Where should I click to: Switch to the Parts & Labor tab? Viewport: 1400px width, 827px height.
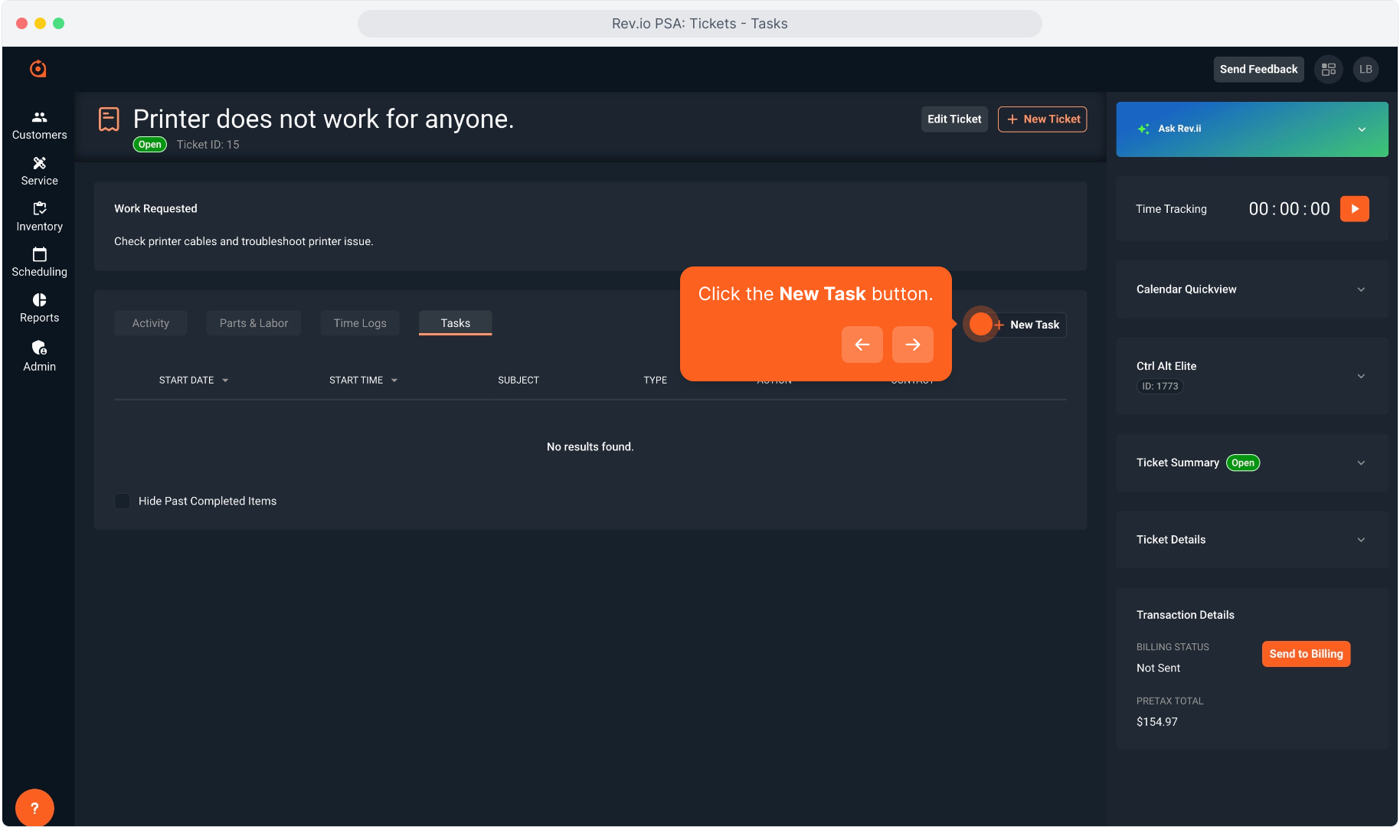click(x=254, y=323)
